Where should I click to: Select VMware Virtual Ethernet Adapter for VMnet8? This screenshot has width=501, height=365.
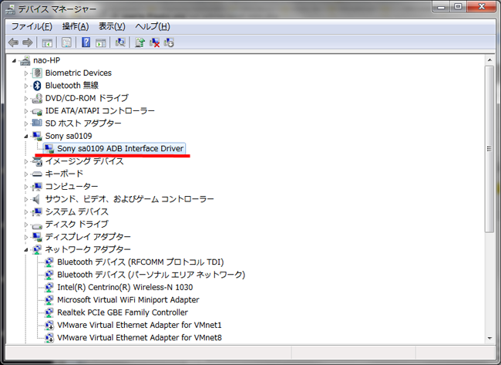pos(140,338)
